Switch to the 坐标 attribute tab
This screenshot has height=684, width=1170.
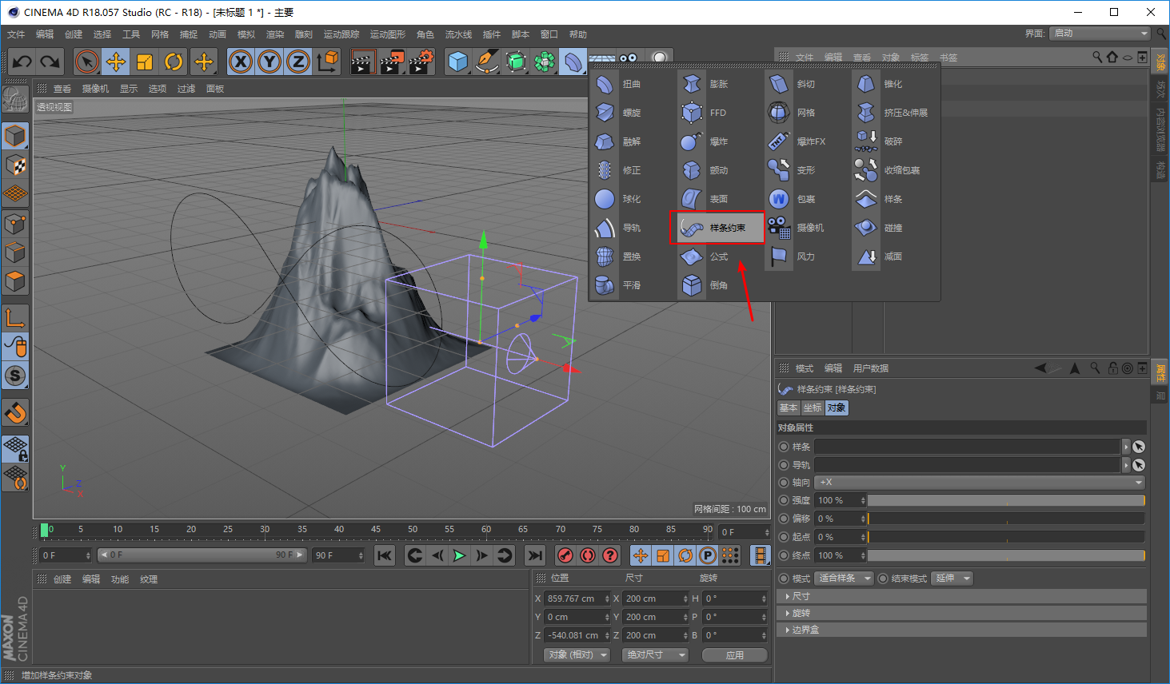(813, 408)
